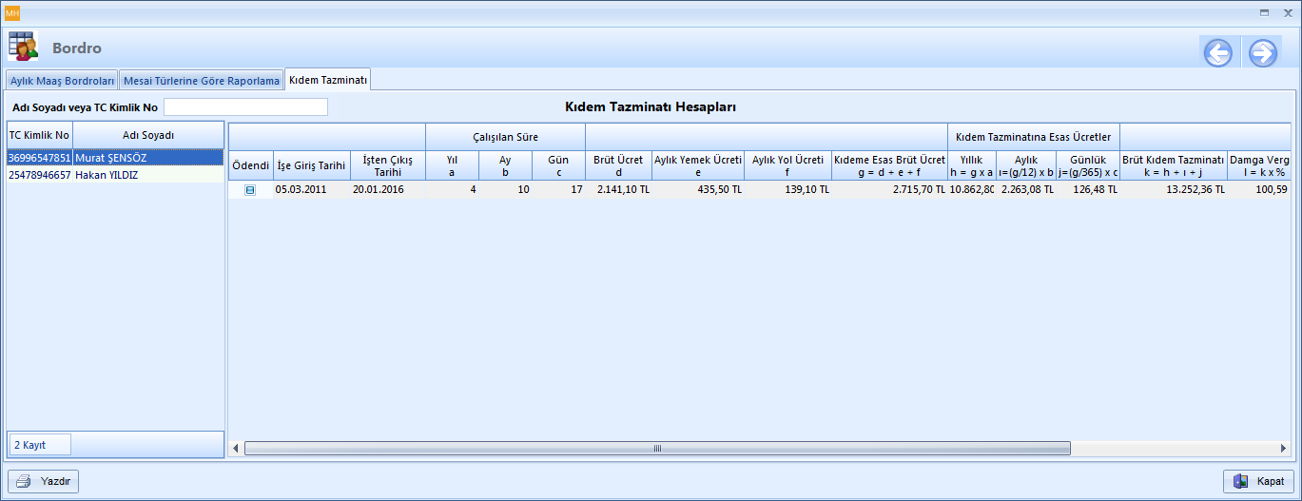The height and width of the screenshot is (501, 1302).
Task: Click the forward arrow navigation icon
Action: [x=1262, y=53]
